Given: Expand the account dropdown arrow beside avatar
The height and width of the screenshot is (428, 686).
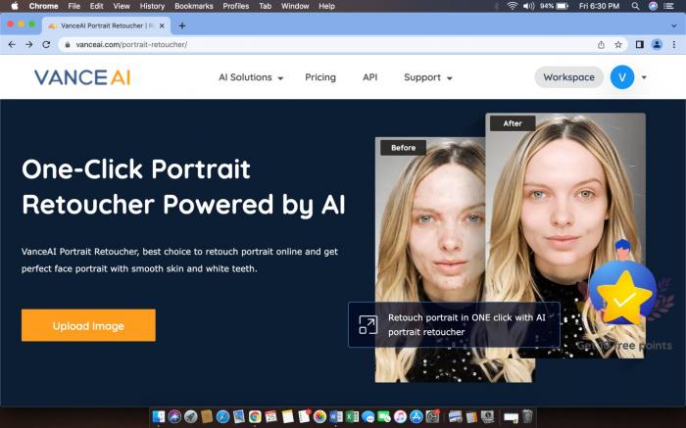Looking at the screenshot, I should click(644, 77).
